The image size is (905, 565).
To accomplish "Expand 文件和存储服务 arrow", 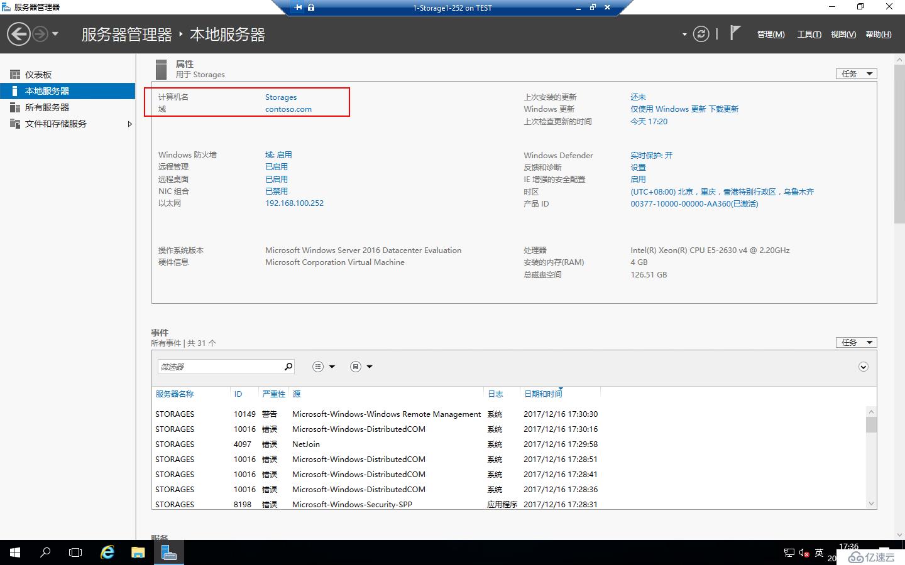I will (x=129, y=124).
